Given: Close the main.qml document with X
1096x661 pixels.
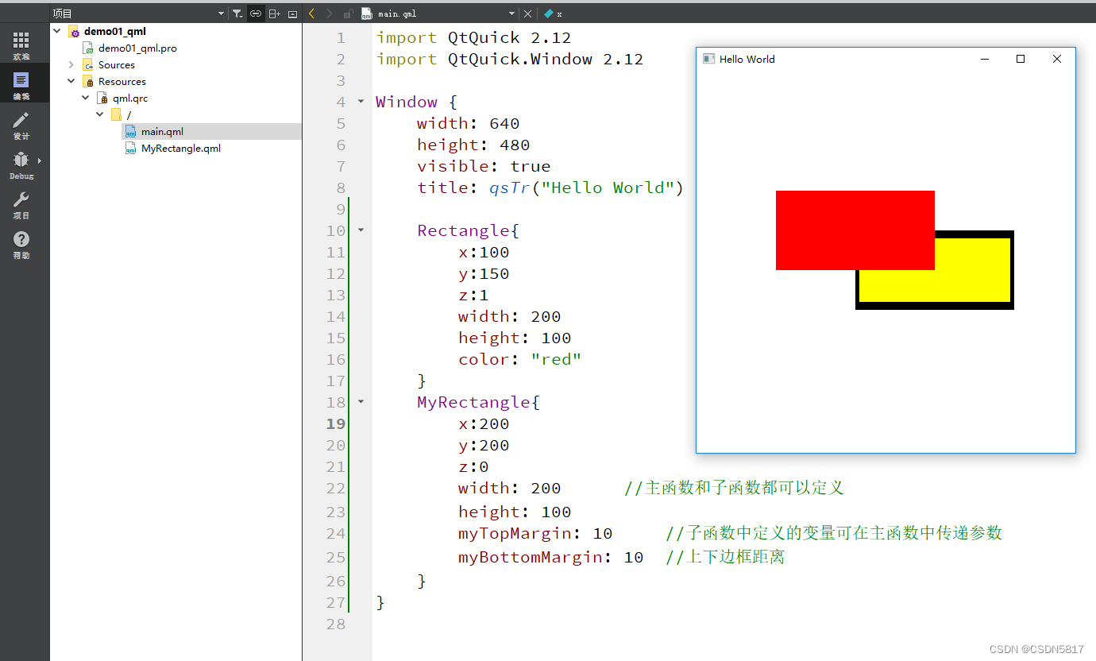Looking at the screenshot, I should pyautogui.click(x=528, y=14).
